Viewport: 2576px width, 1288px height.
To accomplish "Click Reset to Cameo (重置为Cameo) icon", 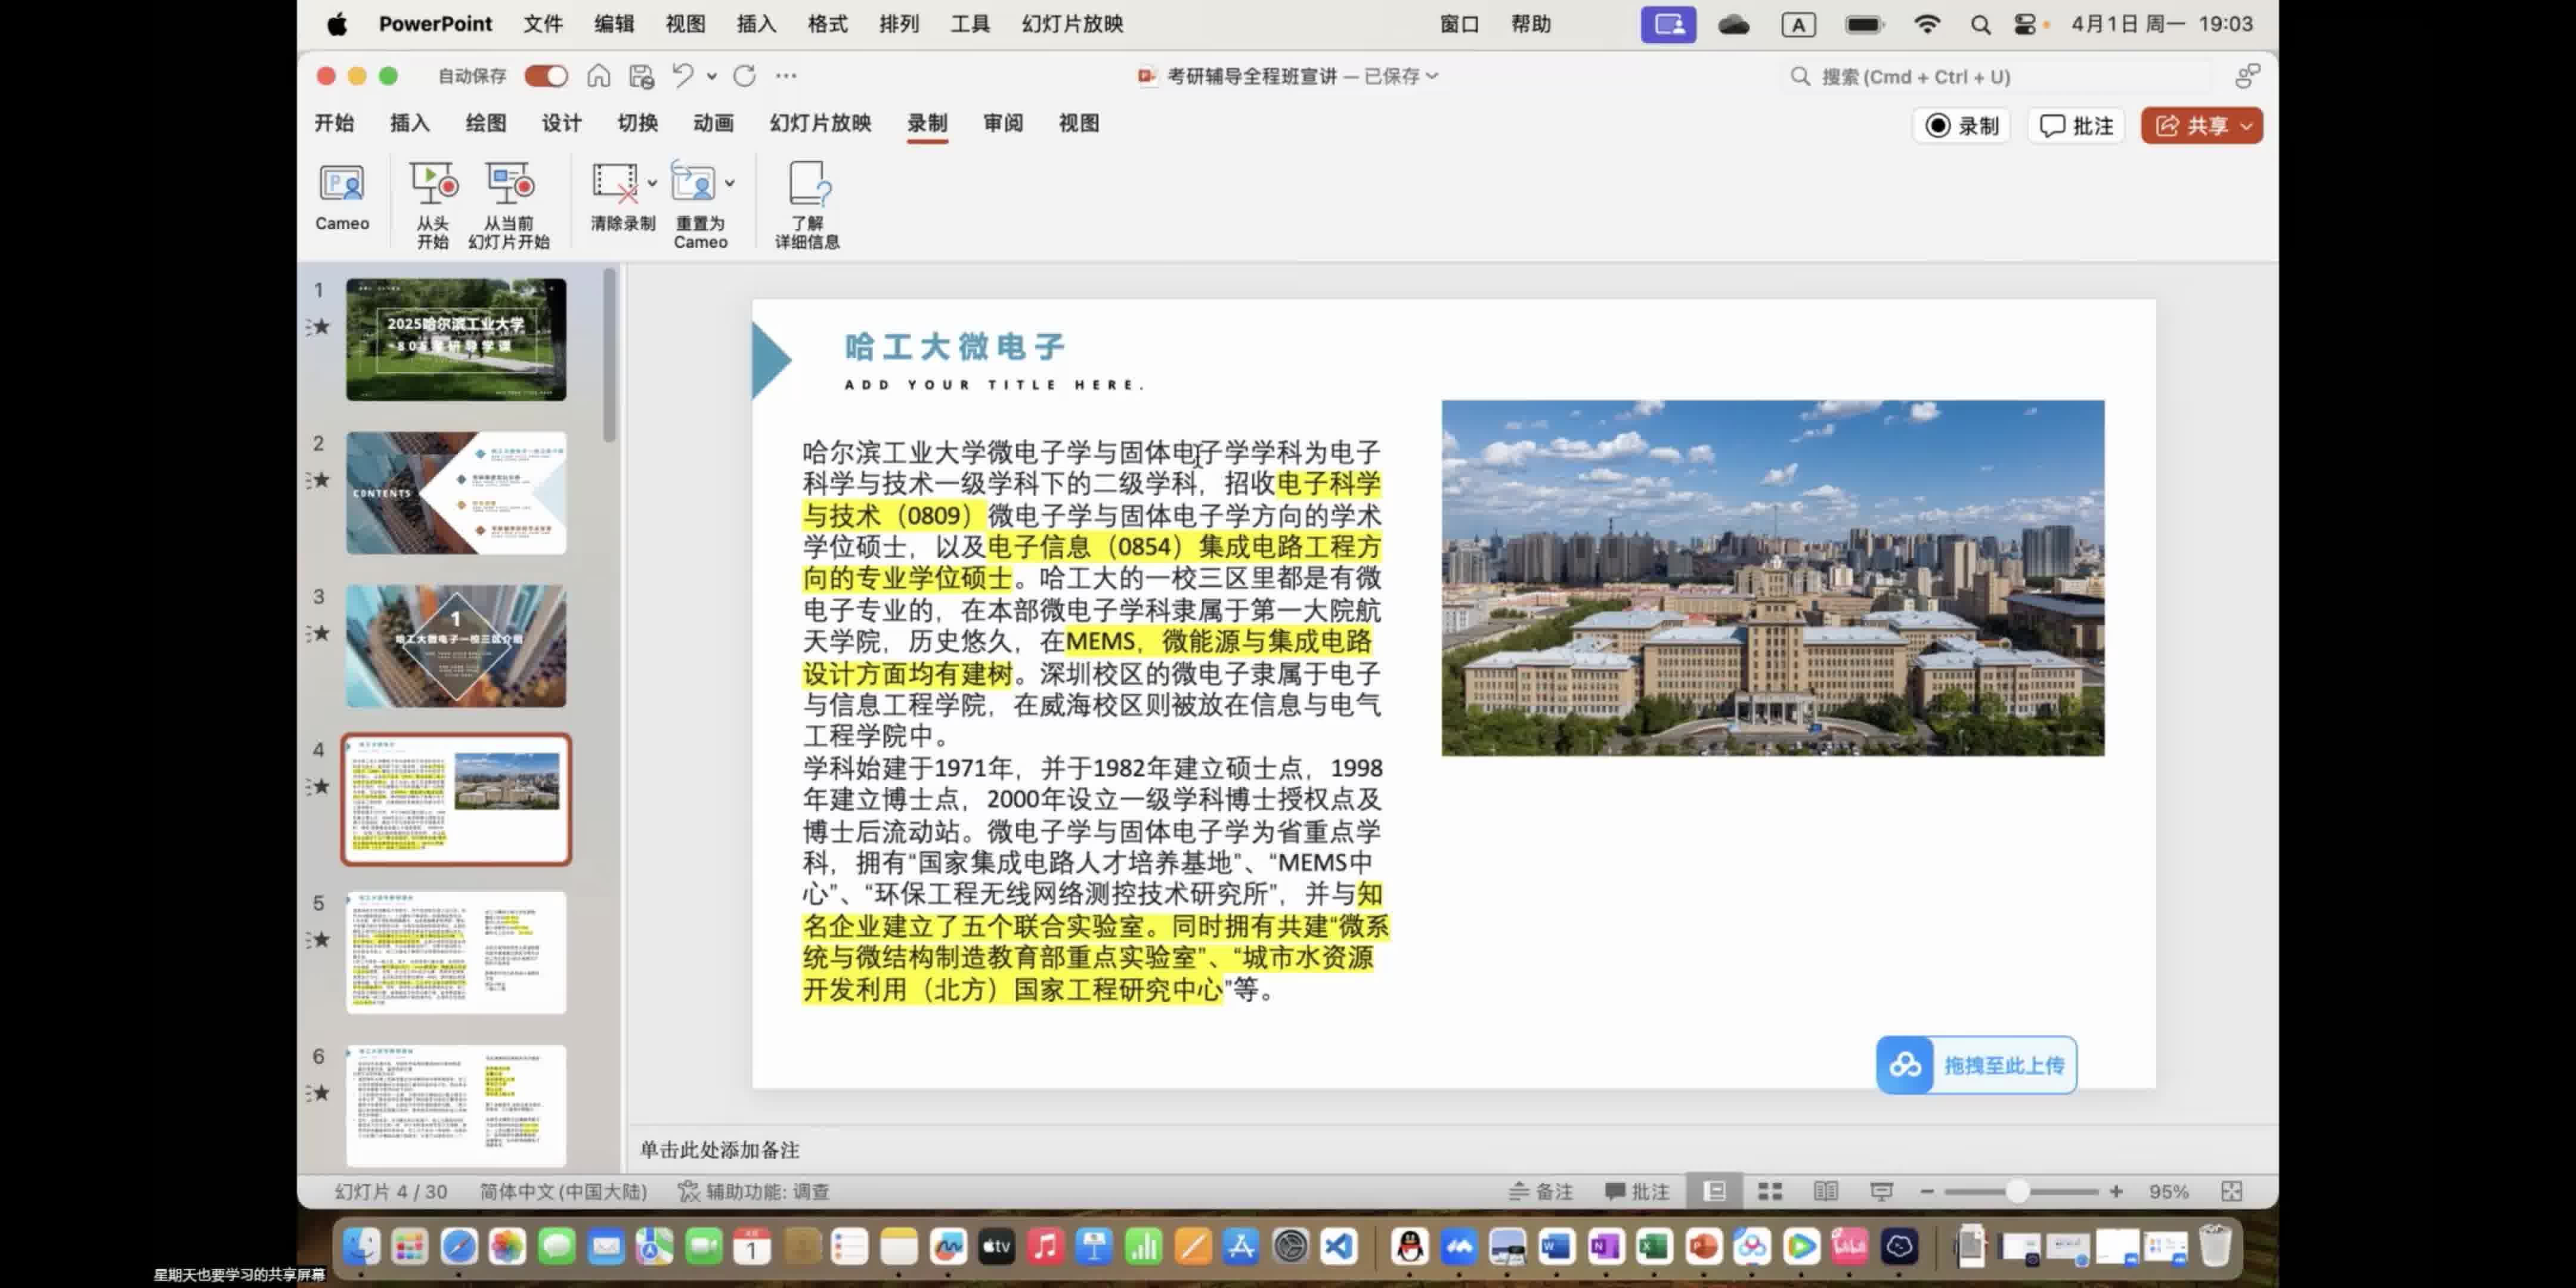I will 694,184.
